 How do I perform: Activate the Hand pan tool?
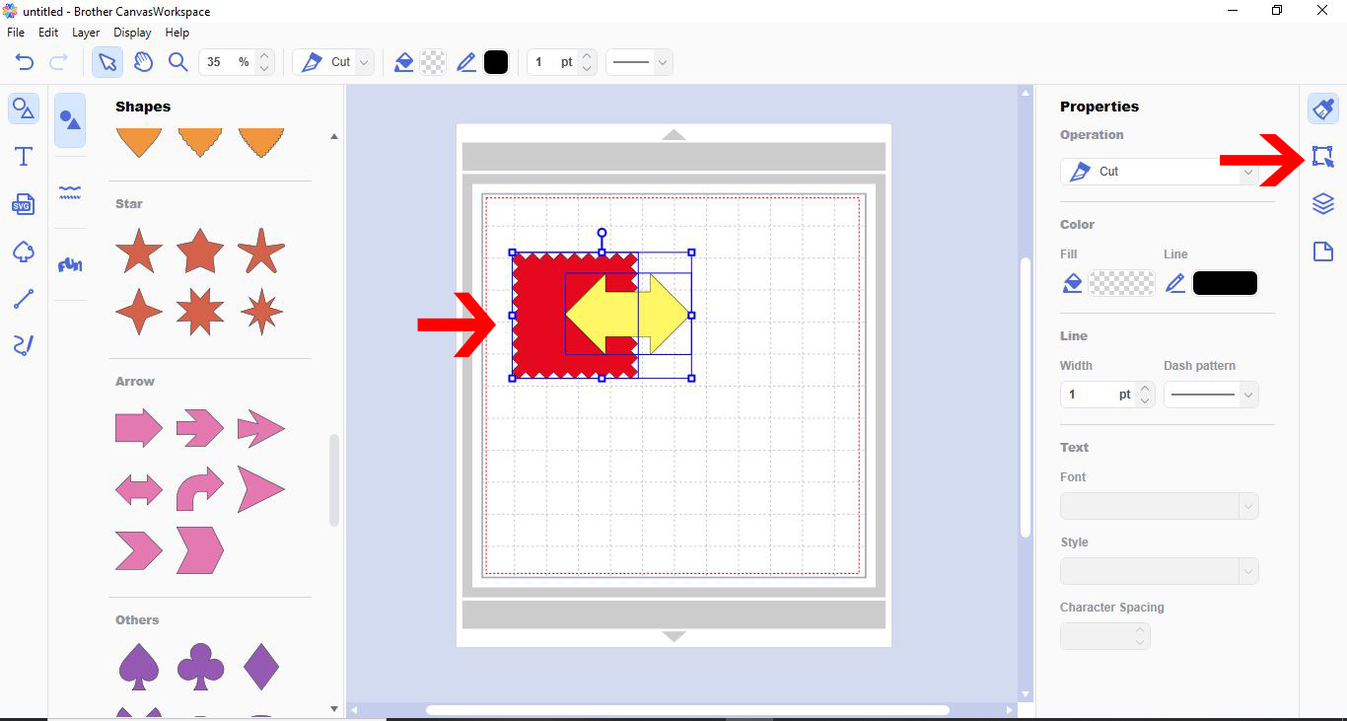click(143, 61)
